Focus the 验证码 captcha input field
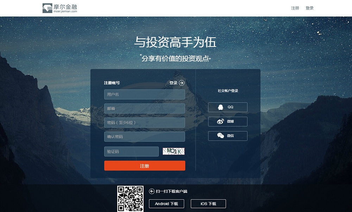Screen dimensions: 352x212 (x=131, y=152)
